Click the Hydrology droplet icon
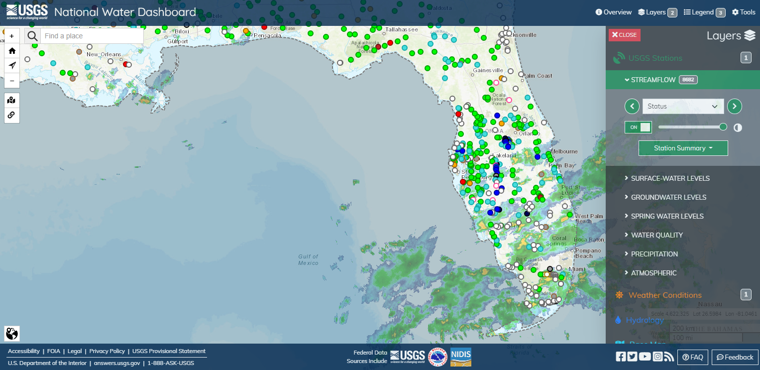This screenshot has width=760, height=370. pyautogui.click(x=619, y=320)
